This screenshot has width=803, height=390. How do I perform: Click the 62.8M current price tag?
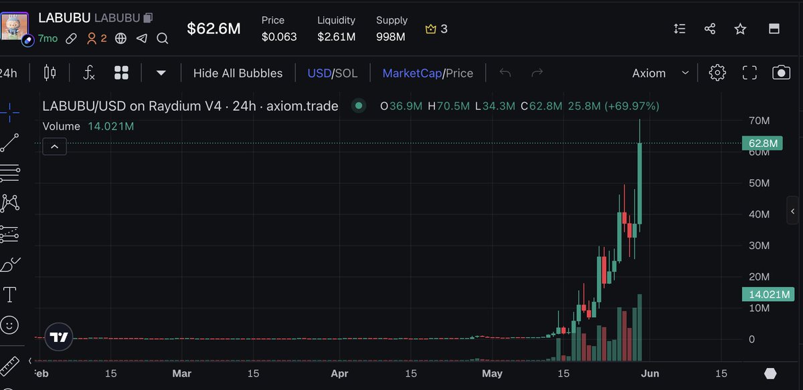(762, 143)
